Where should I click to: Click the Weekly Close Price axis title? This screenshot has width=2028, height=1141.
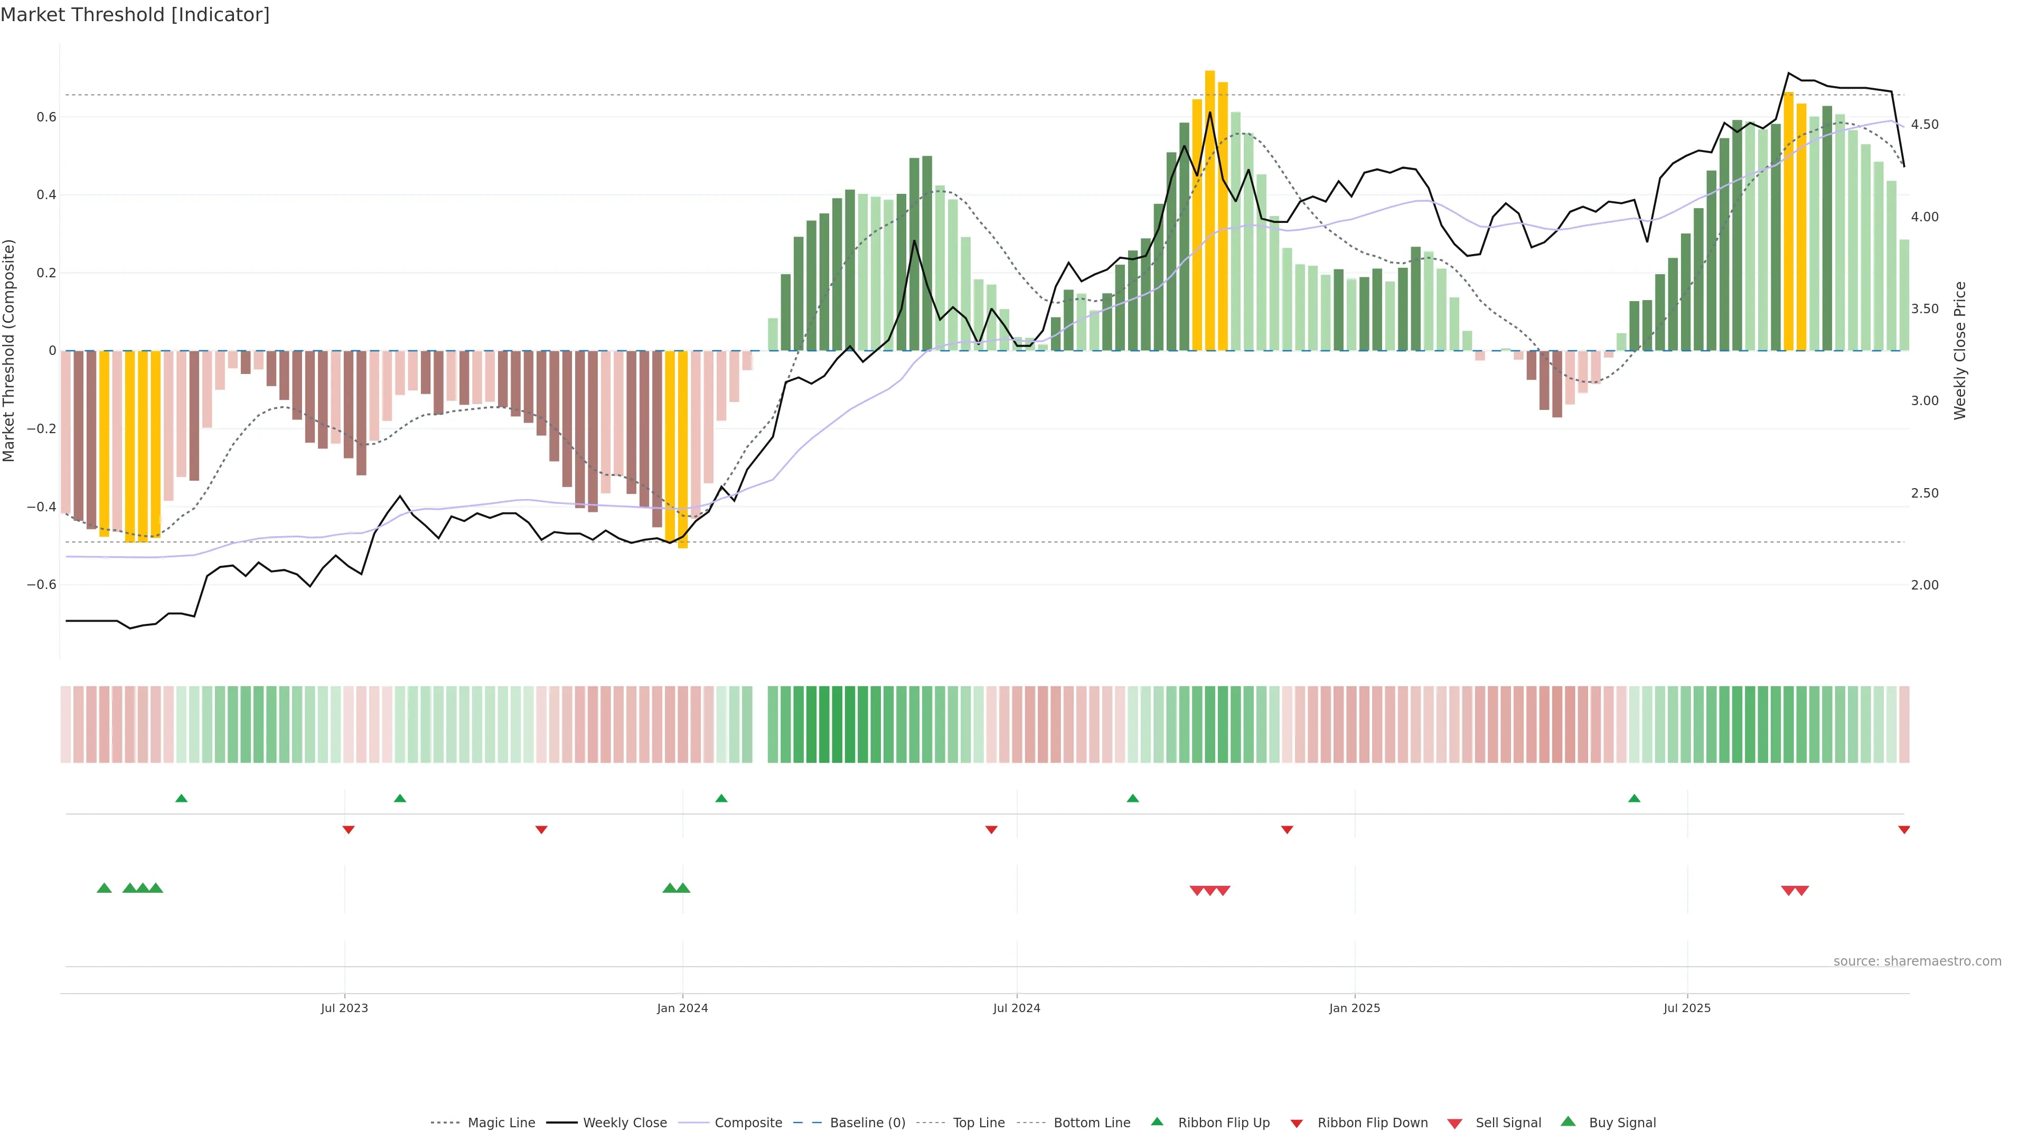click(1959, 350)
